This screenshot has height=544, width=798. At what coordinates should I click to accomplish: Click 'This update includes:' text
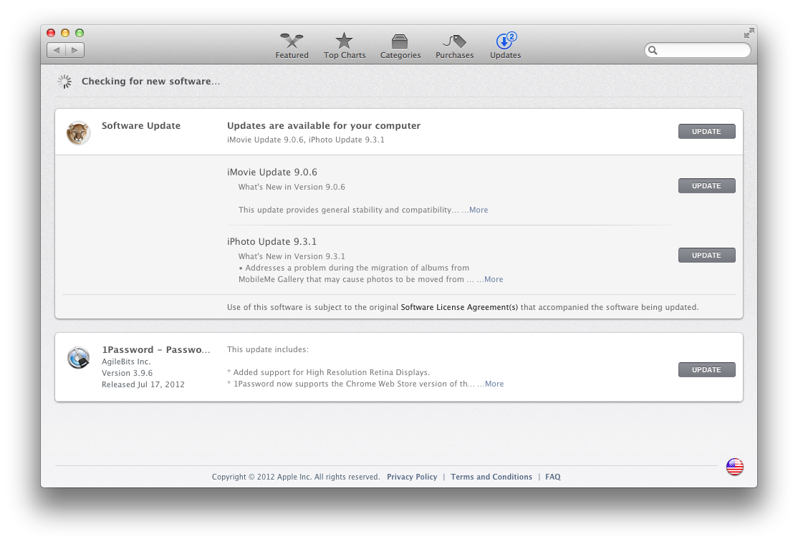tap(268, 349)
